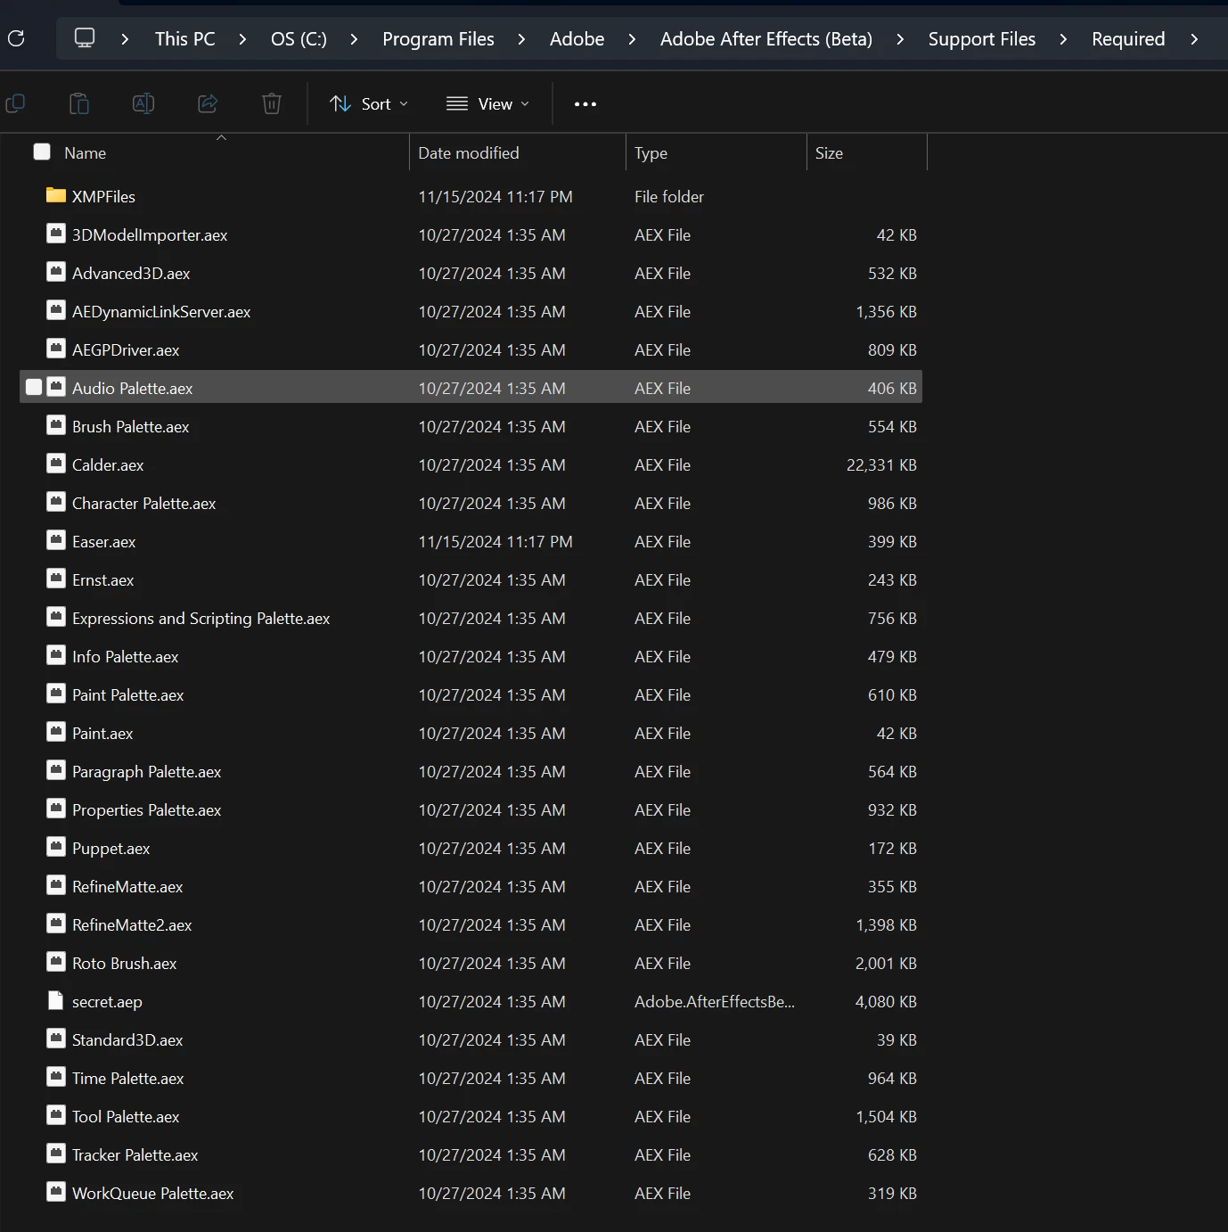1228x1232 pixels.
Task: Expand the chevron after Adobe After Effects (Beta)
Action: tap(900, 39)
